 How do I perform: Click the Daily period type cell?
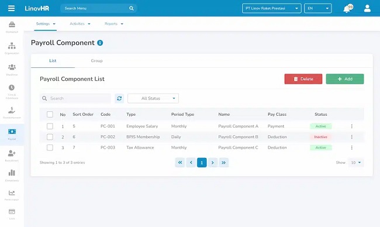(x=176, y=137)
